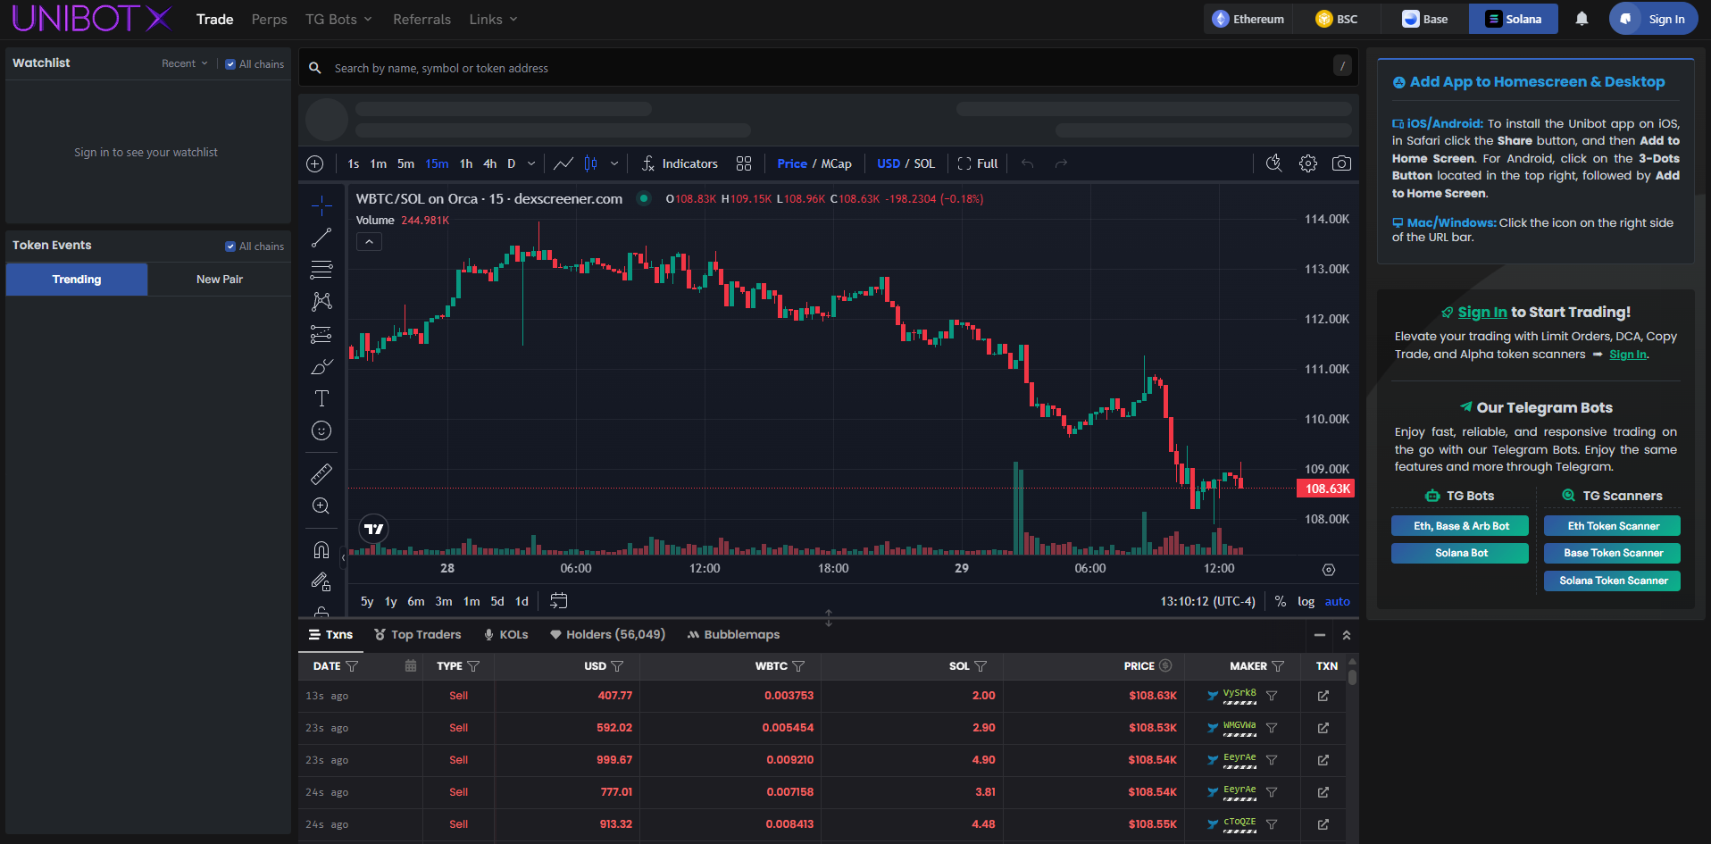This screenshot has height=844, width=1711.
Task: Expand the timeframe interval dropdown arrow
Action: [531, 163]
